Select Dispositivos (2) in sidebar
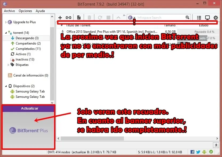Screen dimensions: 222x157 pyautogui.click(x=24, y=86)
